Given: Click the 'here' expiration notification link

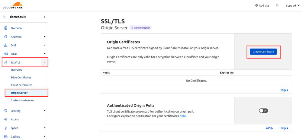Looking at the screenshot, I should point(183,116).
